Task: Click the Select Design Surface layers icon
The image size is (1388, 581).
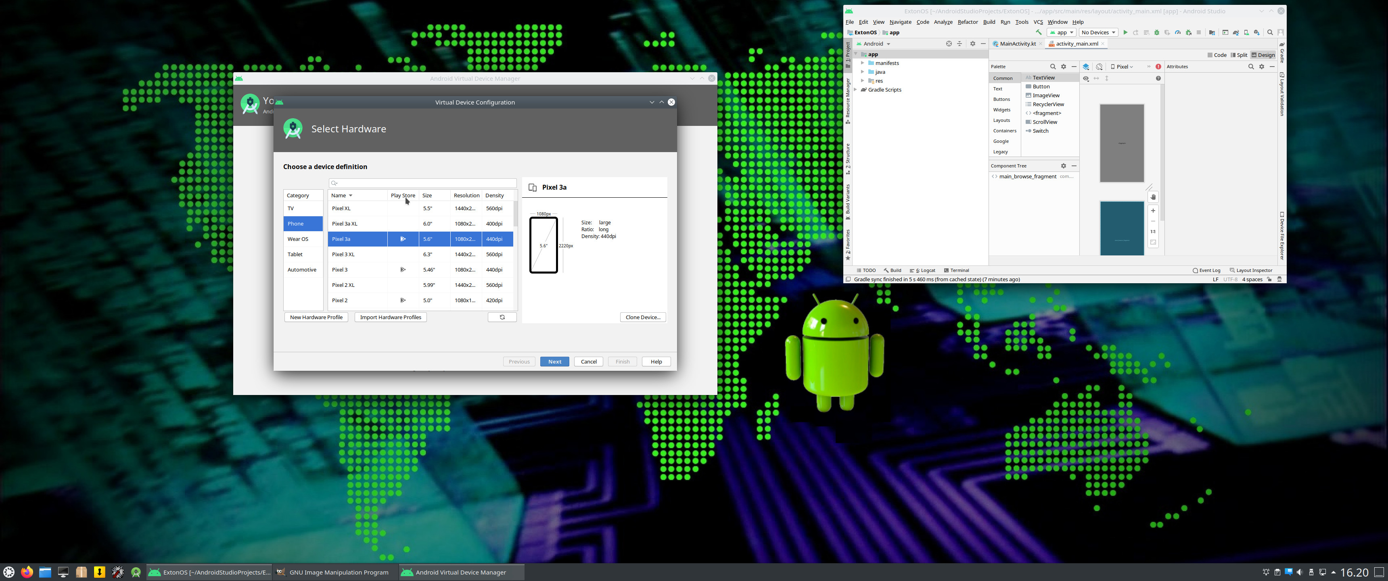Action: pyautogui.click(x=1086, y=66)
